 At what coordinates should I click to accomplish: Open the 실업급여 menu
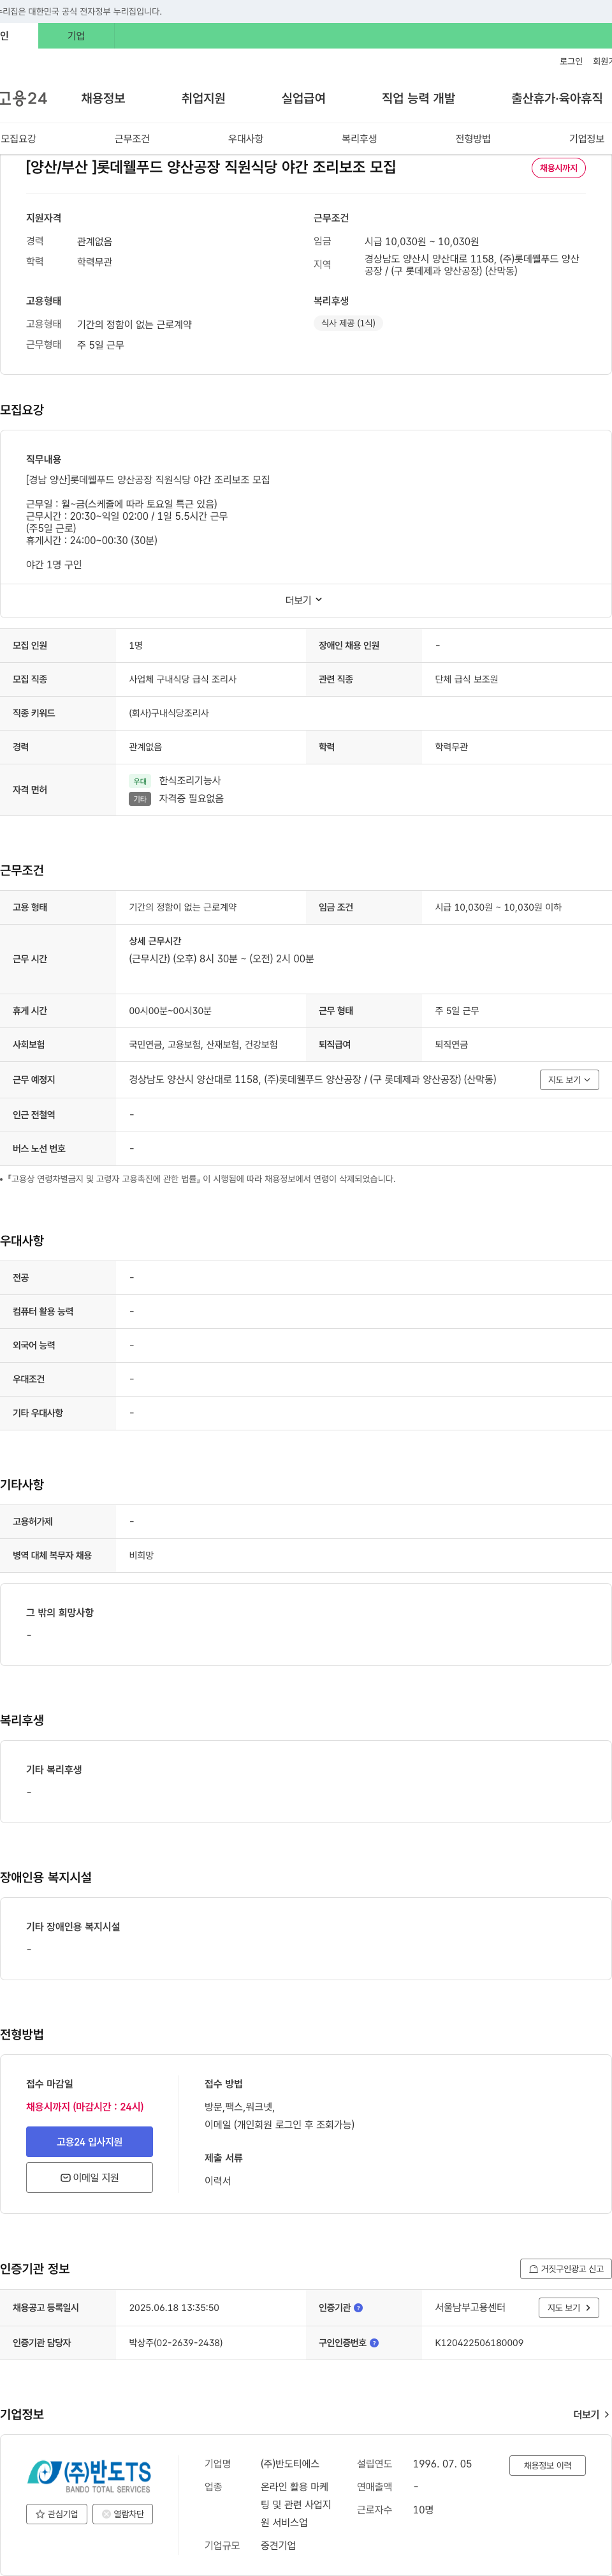click(x=303, y=98)
